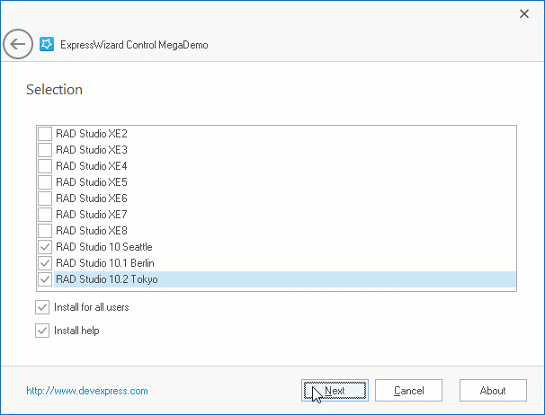This screenshot has width=545, height=415.
Task: Deselect RAD Studio 10.2 Tokyo checkbox
Action: pos(45,279)
